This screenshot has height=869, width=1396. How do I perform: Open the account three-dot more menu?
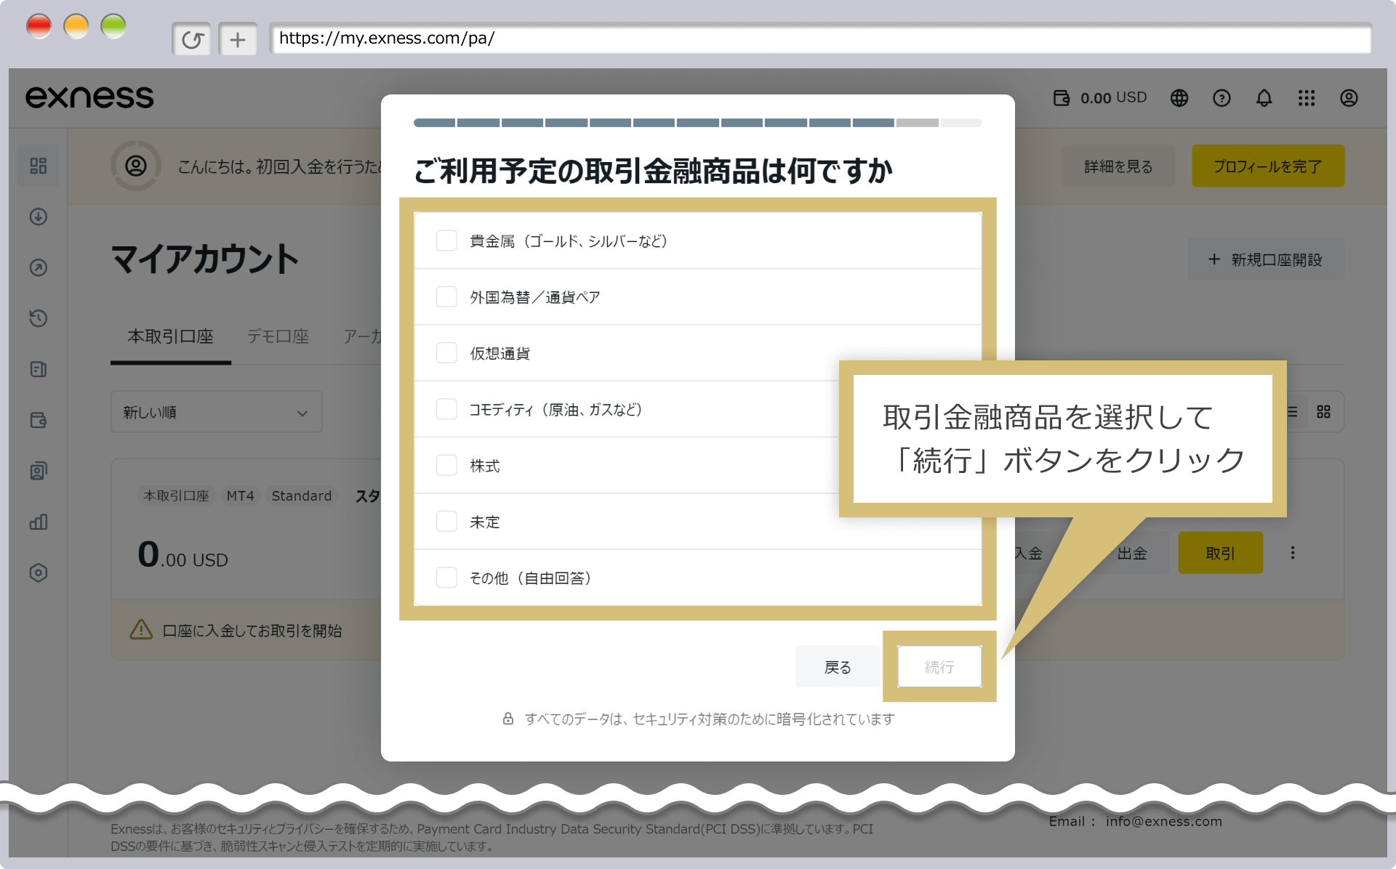click(x=1293, y=553)
